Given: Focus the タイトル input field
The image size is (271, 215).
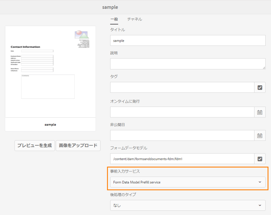Looking at the screenshot, I should click(x=188, y=40).
